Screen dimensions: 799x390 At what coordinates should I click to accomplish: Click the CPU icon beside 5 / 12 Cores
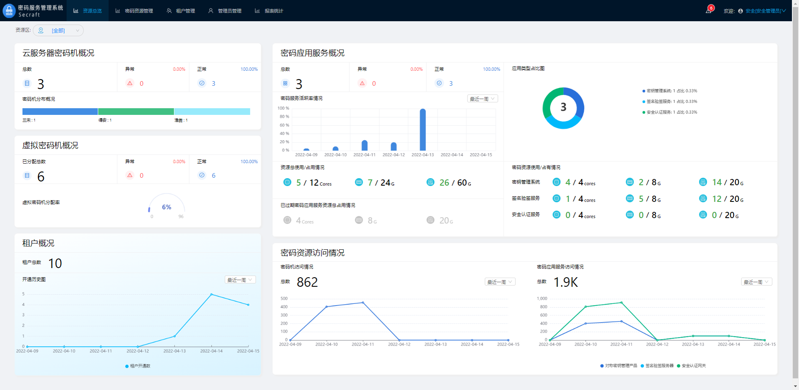click(x=287, y=182)
